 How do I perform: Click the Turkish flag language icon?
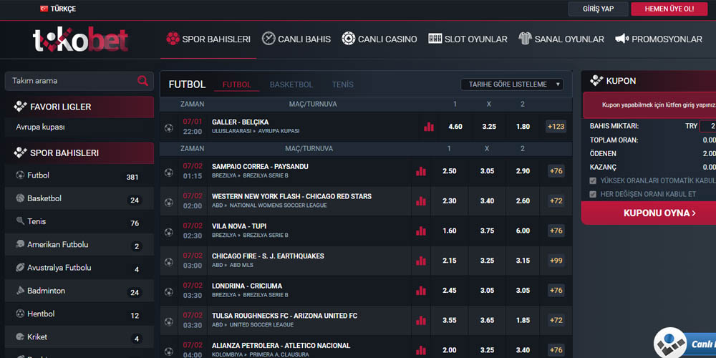44,9
